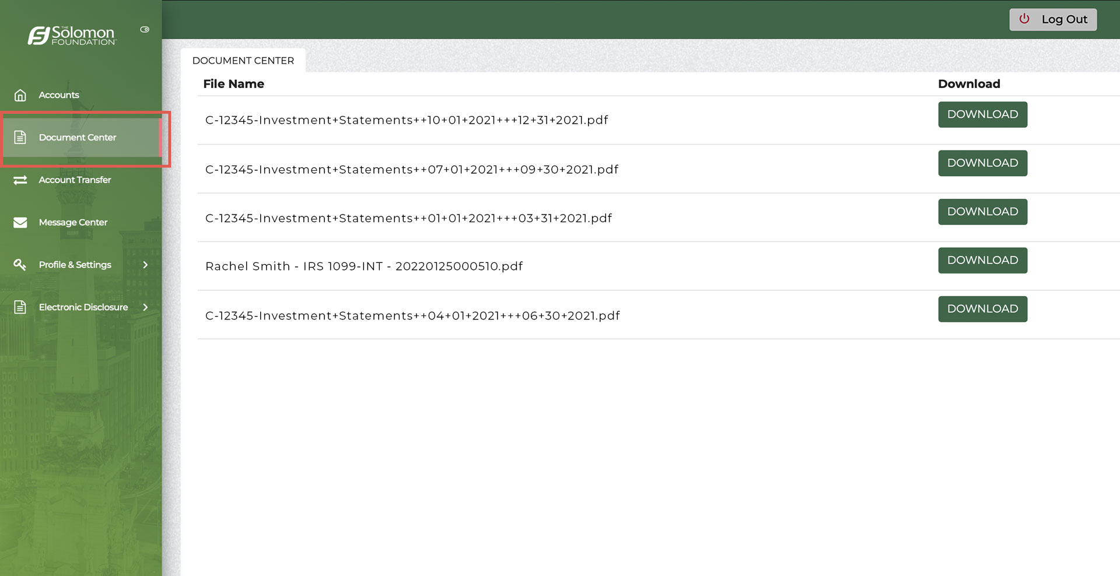Image resolution: width=1120 pixels, height=576 pixels.
Task: Click the Accounts home icon
Action: [20, 95]
